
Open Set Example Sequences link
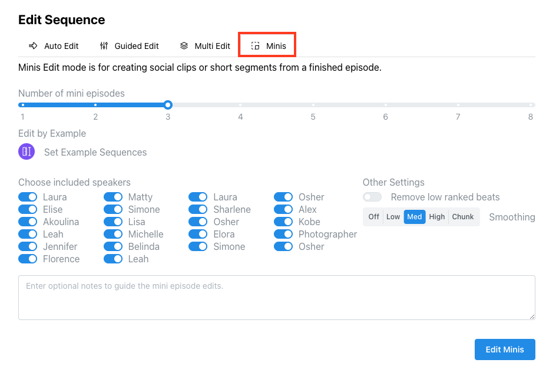point(95,152)
